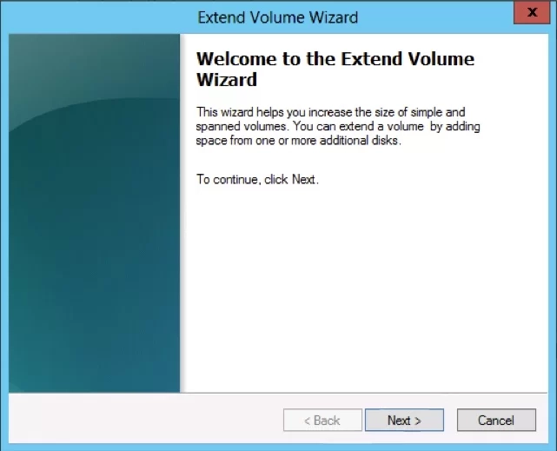Click the grey footer left of the Back button
557x451 pixels.
(x=139, y=421)
